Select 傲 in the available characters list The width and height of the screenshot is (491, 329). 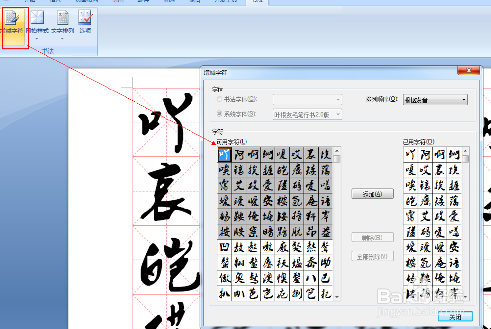coord(224,278)
